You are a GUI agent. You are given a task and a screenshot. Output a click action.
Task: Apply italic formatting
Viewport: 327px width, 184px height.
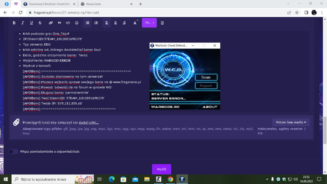pos(23,23)
